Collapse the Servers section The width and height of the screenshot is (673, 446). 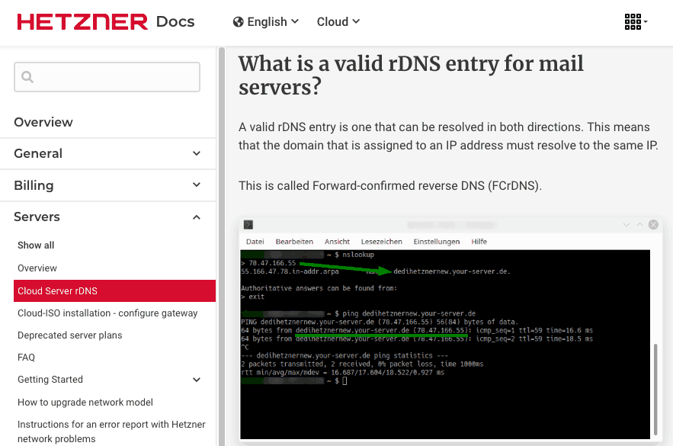(x=107, y=217)
